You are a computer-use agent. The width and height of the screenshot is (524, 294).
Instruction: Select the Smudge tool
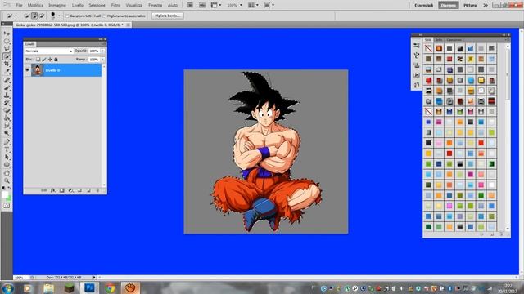pos(7,126)
